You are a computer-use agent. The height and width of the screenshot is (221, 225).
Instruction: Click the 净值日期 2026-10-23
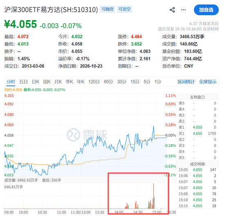pyautogui.click(x=91, y=66)
